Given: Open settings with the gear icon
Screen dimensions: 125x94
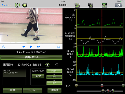Looking at the screenshot, I should click(119, 5).
